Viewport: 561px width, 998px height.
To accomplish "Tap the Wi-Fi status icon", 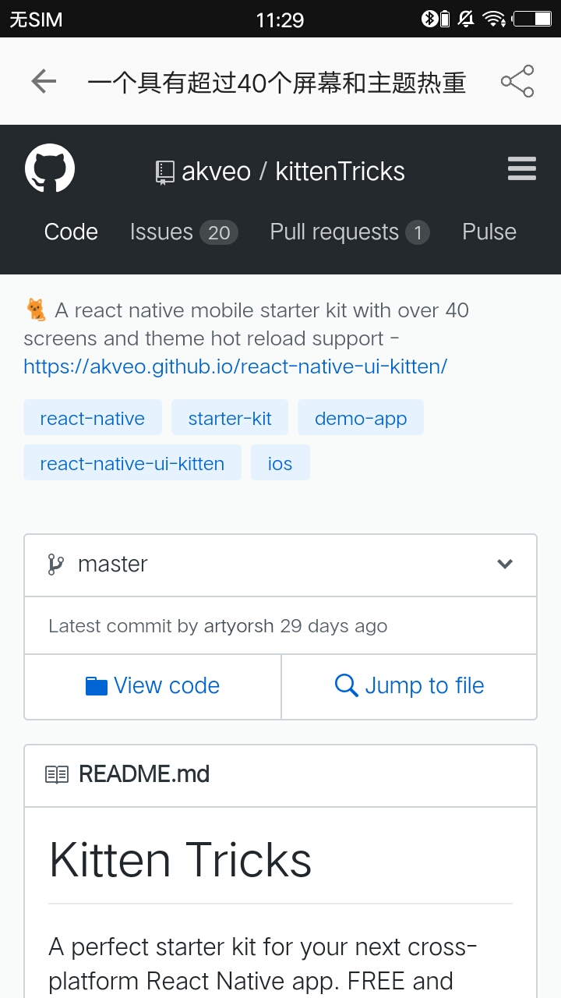I will point(493,19).
